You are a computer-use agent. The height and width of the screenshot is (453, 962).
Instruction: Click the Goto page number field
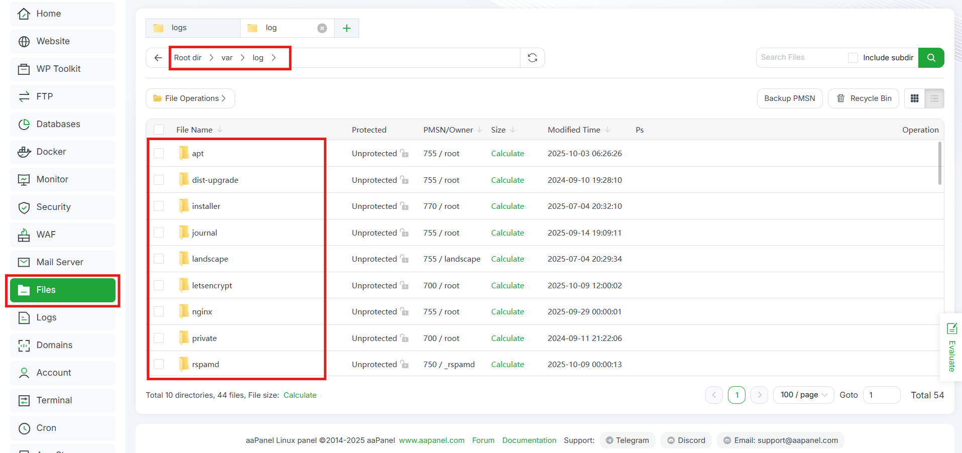point(882,395)
